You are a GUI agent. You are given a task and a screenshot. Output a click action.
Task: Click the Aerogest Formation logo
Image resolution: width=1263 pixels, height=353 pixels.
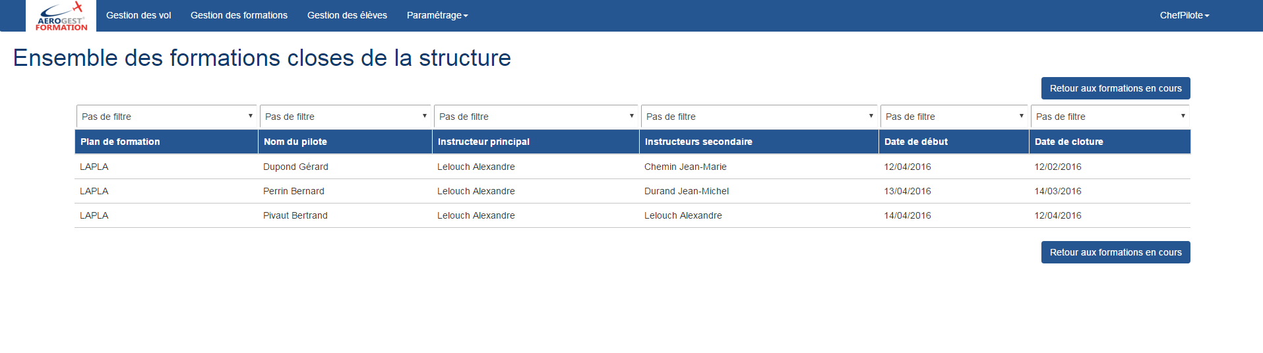point(61,16)
